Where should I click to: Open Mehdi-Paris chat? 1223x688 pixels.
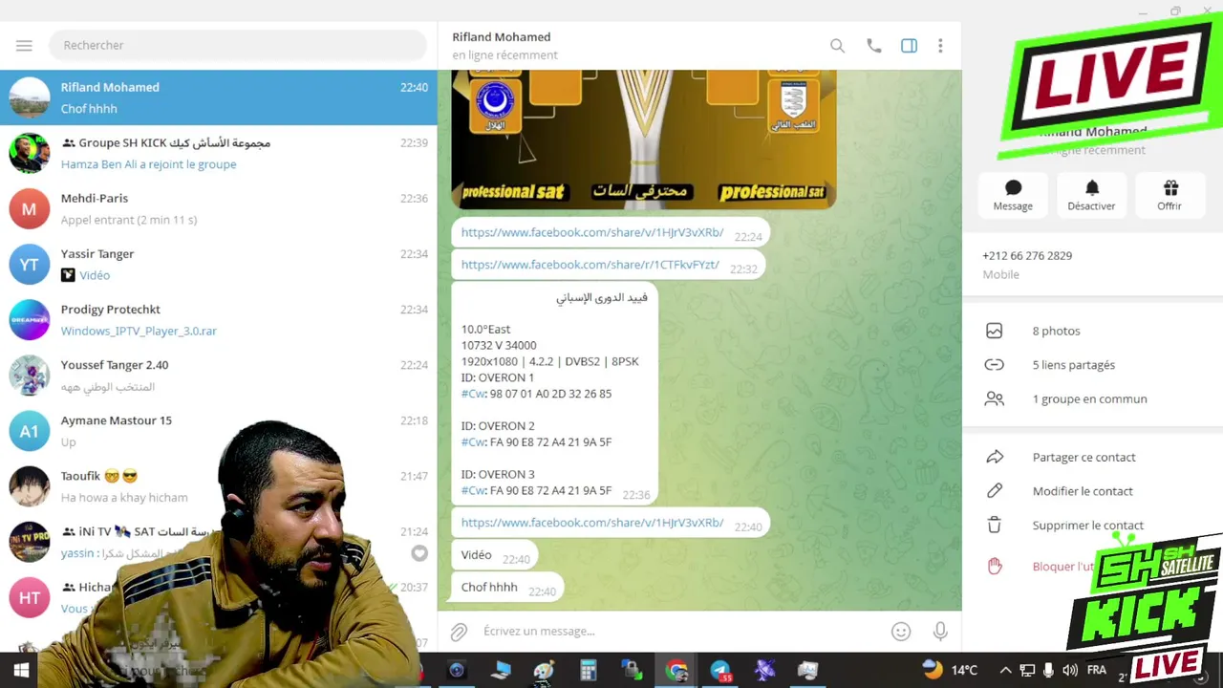(x=219, y=208)
